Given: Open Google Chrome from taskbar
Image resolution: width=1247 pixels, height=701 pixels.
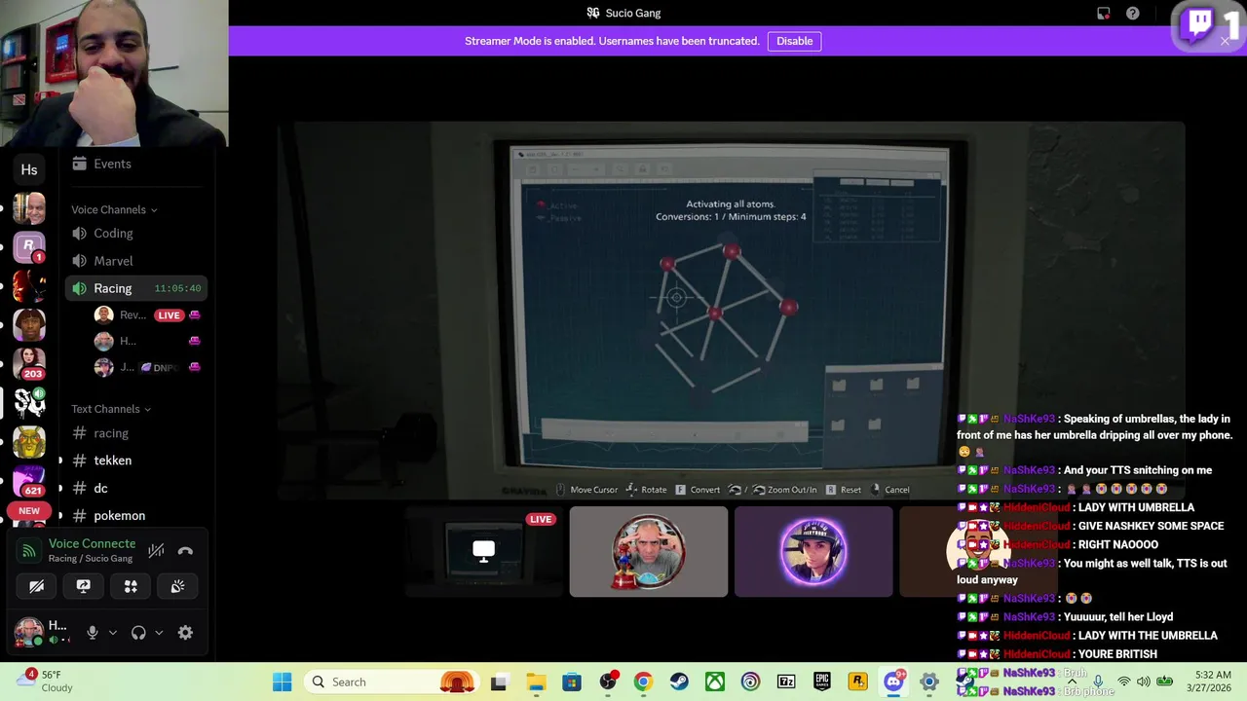Looking at the screenshot, I should tap(643, 682).
